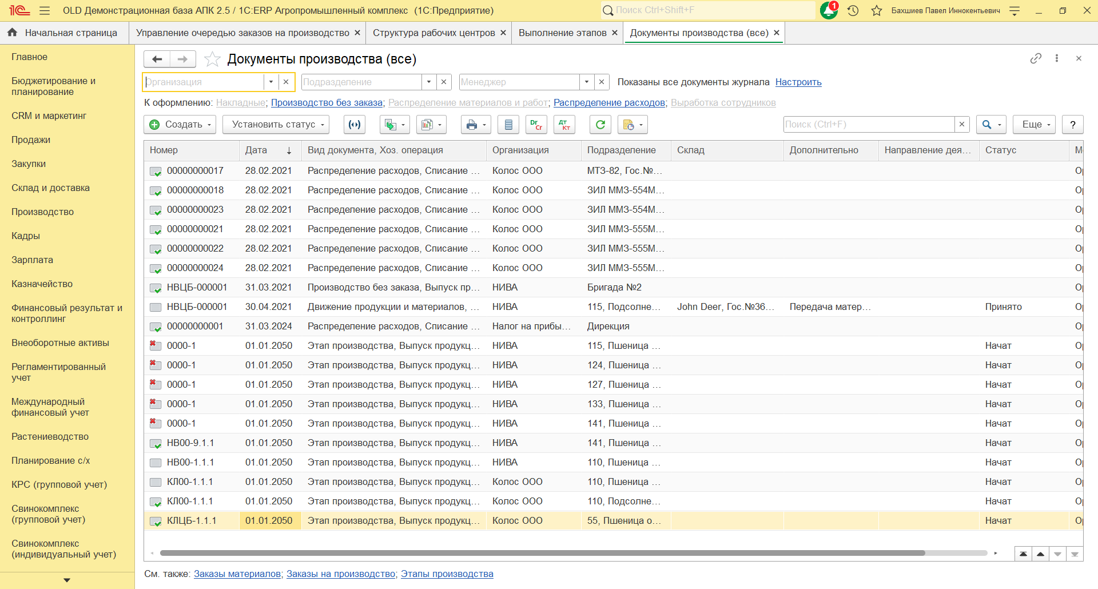
Task: Sort by the Статус column header
Action: click(x=1024, y=150)
